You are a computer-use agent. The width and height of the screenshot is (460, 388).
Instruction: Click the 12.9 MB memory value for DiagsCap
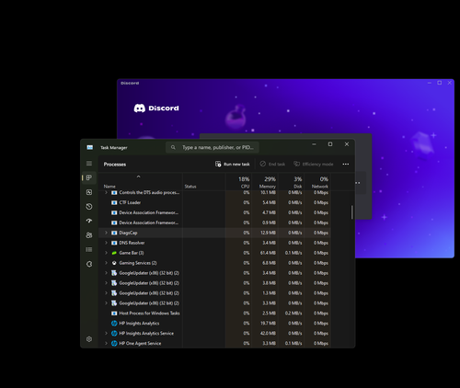268,233
